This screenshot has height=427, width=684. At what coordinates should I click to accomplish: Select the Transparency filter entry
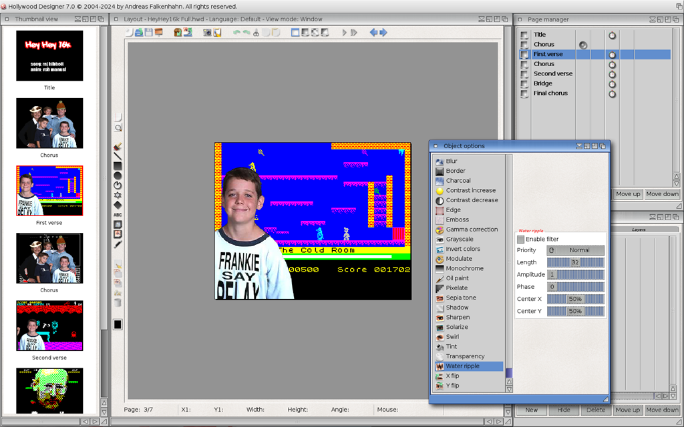pyautogui.click(x=469, y=356)
